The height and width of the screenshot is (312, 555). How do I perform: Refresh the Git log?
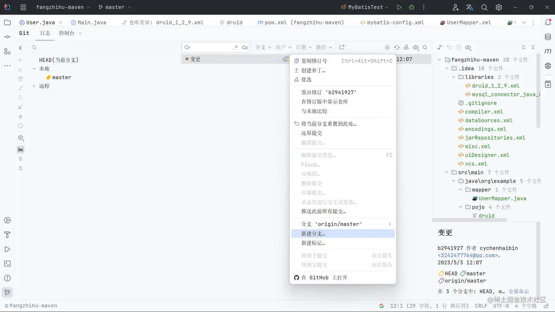pos(397,47)
